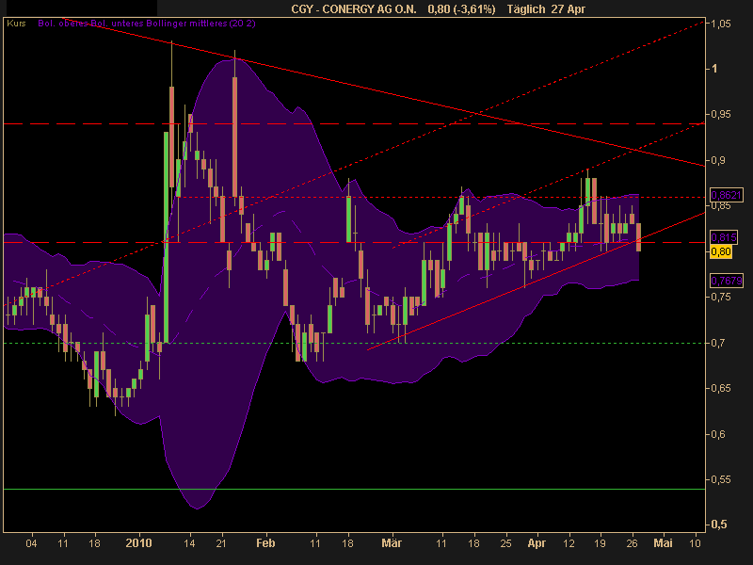Click the '0,65' price axis label

pyautogui.click(x=721, y=388)
